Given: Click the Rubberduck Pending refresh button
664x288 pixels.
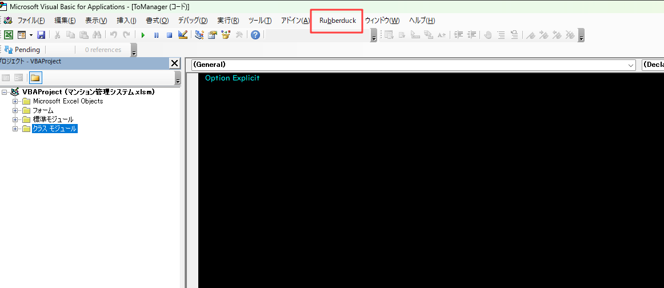Looking at the screenshot, I should [x=23, y=50].
